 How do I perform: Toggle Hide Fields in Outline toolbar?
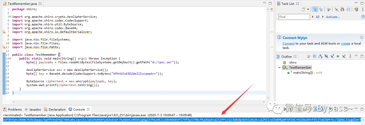326,56
